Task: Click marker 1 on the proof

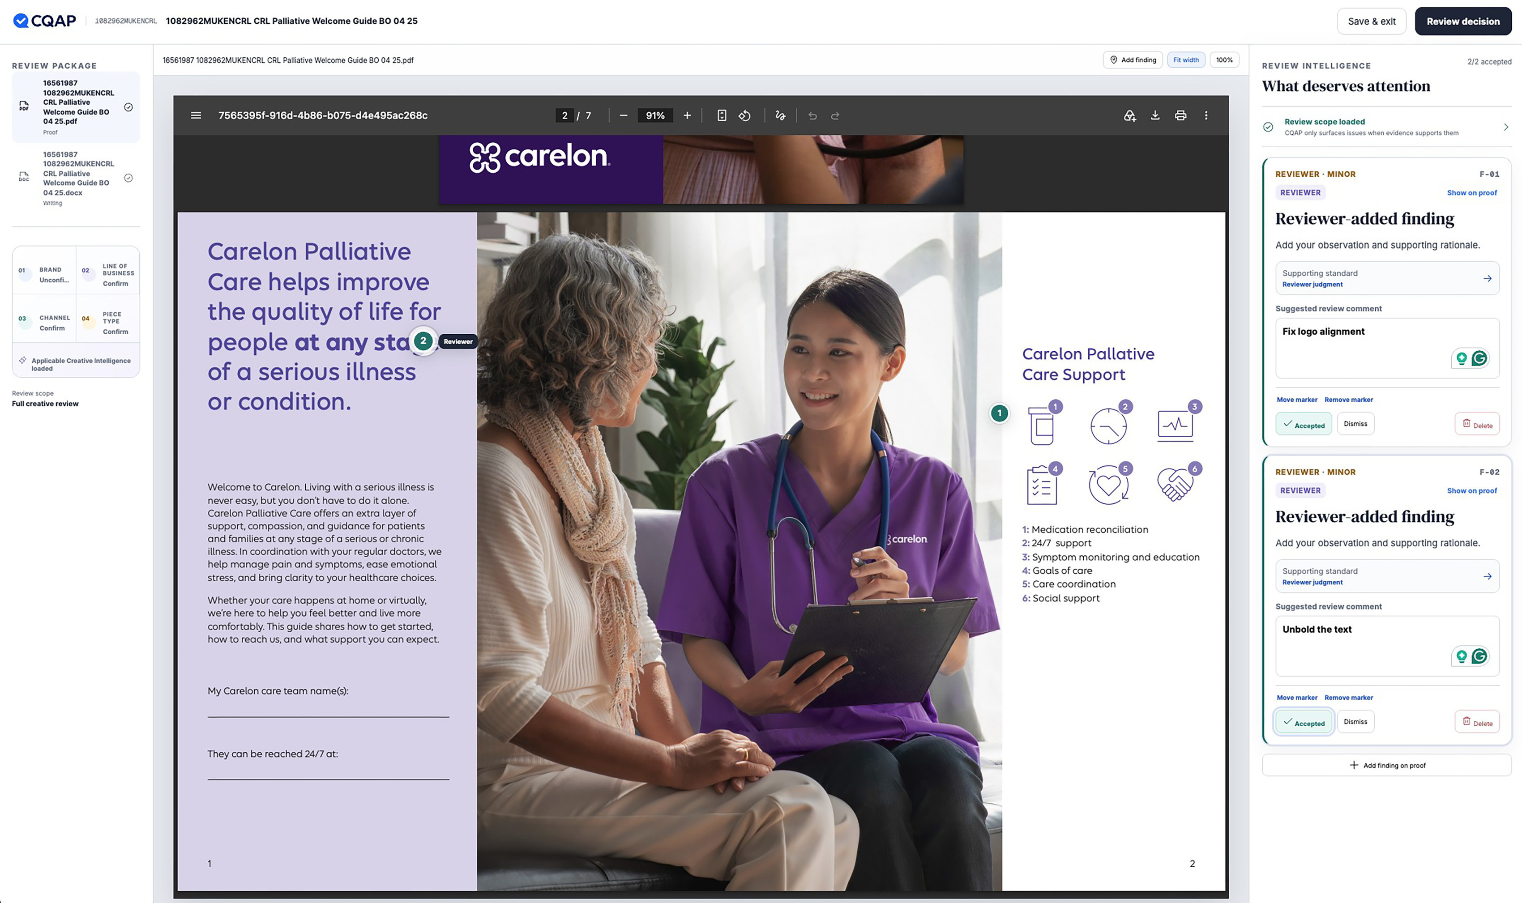Action: [x=999, y=413]
